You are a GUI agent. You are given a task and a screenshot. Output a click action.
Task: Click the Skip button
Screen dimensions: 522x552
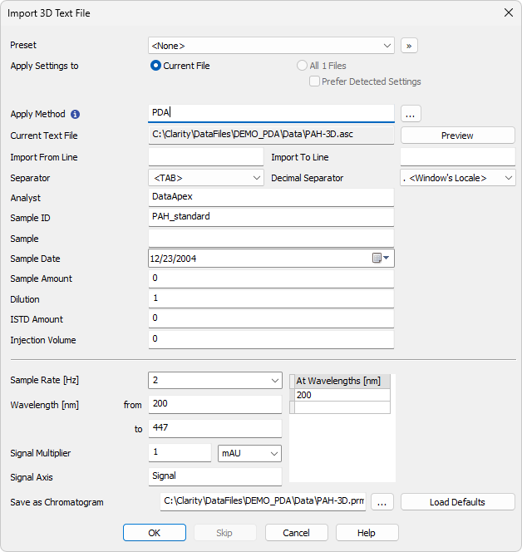224,533
